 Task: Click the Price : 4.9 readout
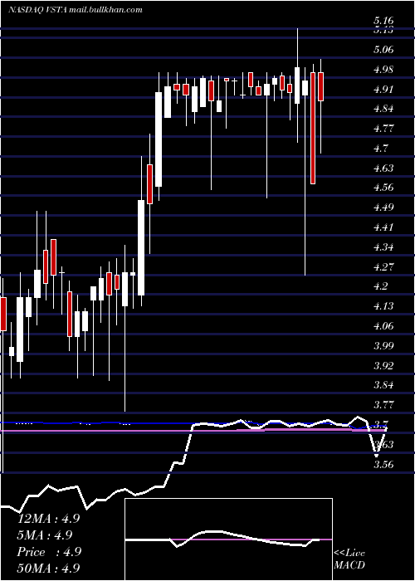[x=49, y=552]
